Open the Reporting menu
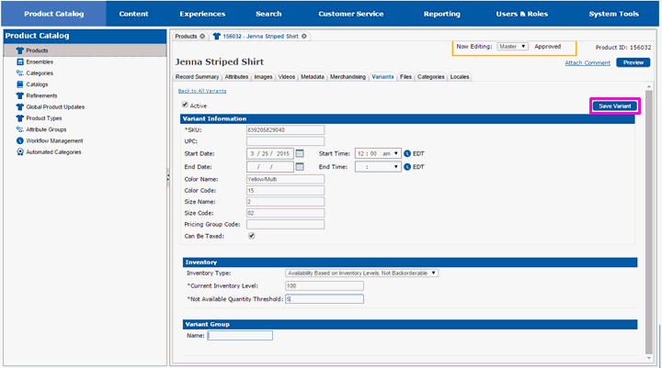 (442, 14)
